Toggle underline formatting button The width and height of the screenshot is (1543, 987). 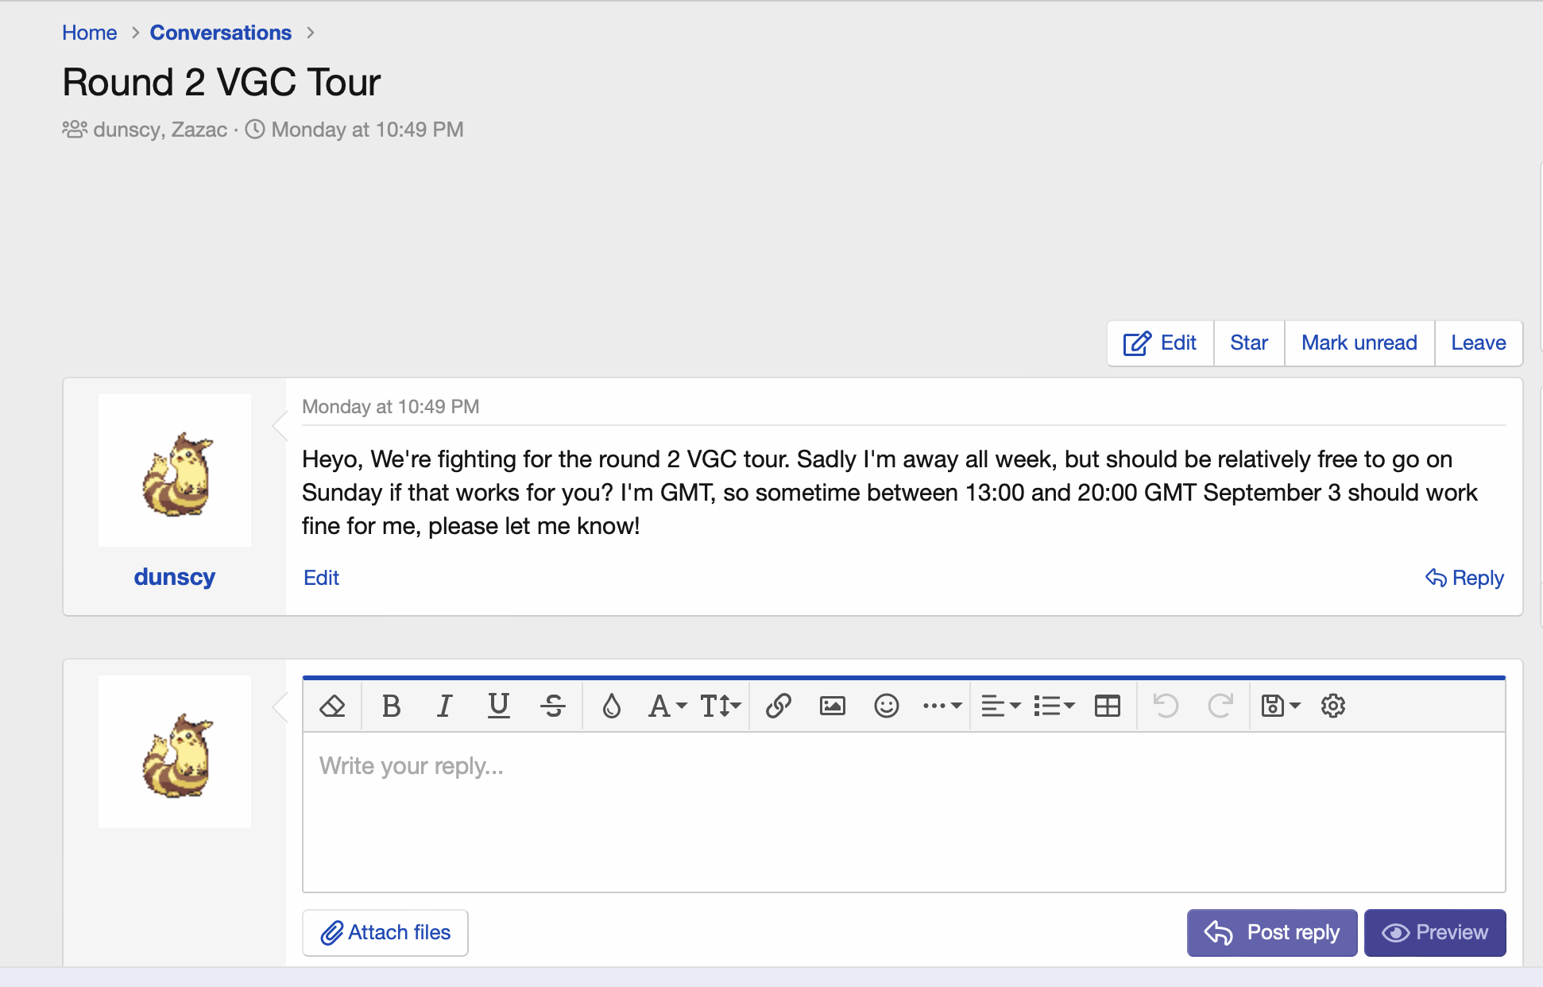[498, 706]
